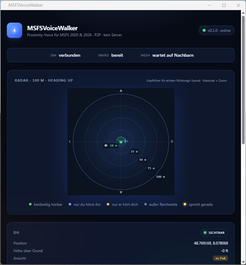Maximize the MSFSVoiceWalker window

(x=224, y=5)
